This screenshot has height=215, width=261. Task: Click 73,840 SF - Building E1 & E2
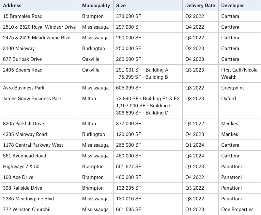coord(148,99)
